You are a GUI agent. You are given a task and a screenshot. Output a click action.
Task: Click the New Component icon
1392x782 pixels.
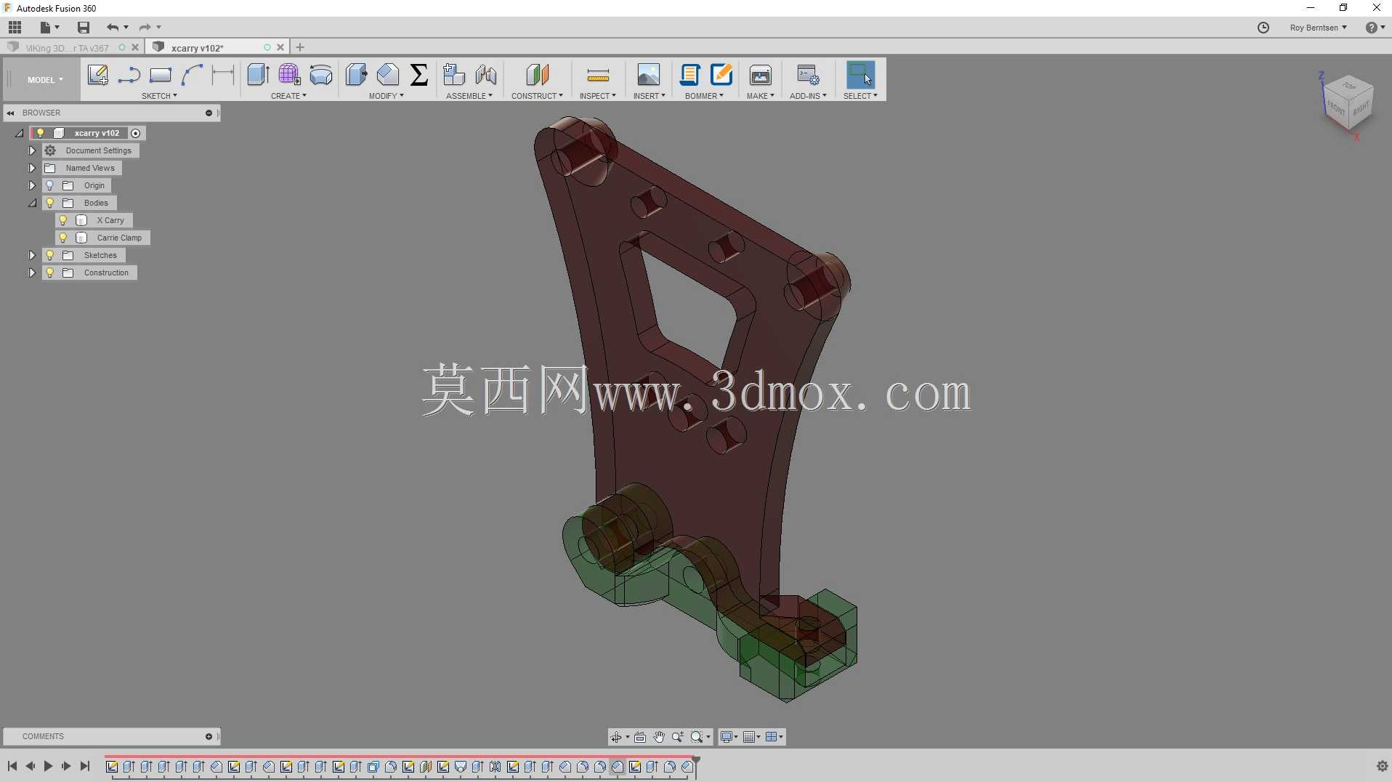pos(454,75)
